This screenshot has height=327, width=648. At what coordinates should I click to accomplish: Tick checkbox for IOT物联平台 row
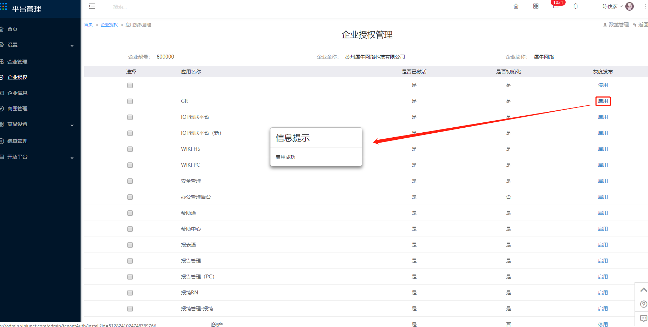coord(130,117)
